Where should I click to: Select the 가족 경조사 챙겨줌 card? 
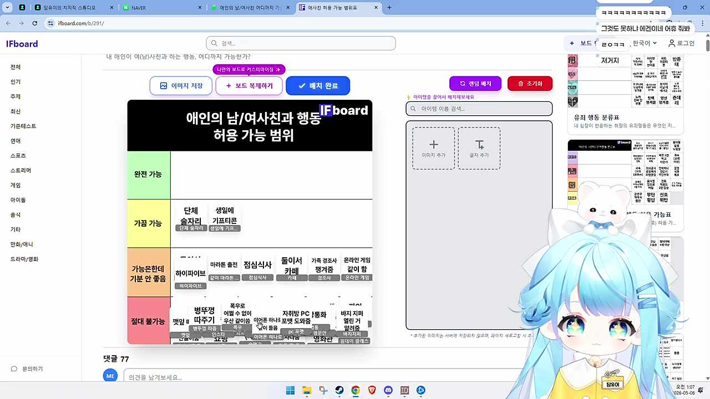(x=324, y=269)
